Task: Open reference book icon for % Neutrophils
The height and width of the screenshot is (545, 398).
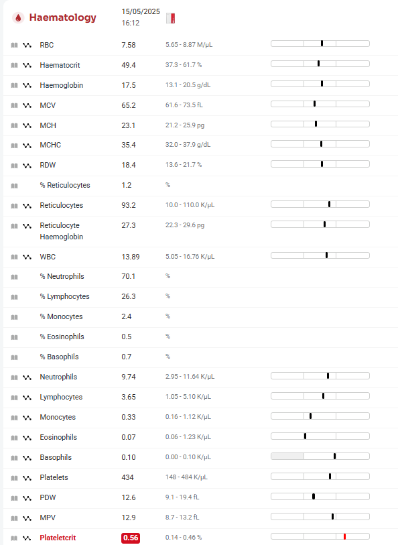Action: pyautogui.click(x=14, y=277)
